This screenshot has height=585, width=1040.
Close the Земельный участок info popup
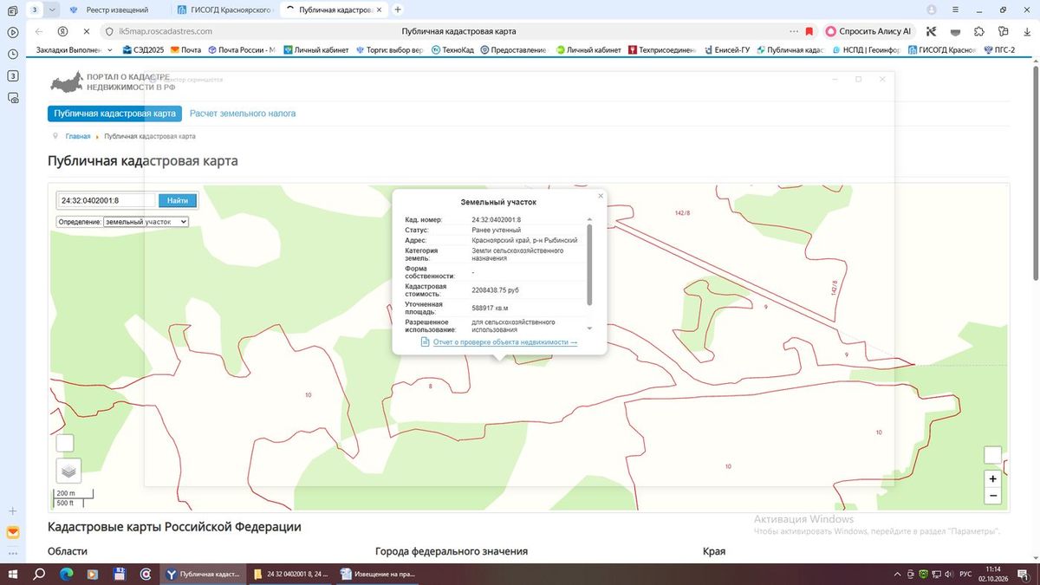coord(601,196)
